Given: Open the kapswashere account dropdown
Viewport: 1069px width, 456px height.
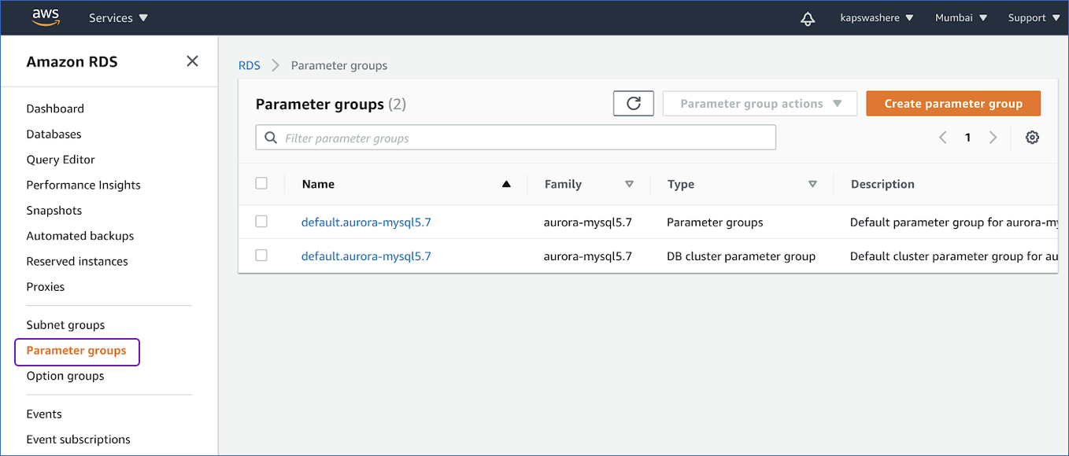Looking at the screenshot, I should [x=877, y=17].
